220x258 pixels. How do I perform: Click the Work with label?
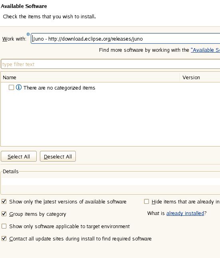coord(14,39)
